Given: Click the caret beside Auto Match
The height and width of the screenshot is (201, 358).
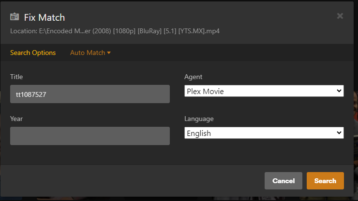Looking at the screenshot, I should click(x=109, y=53).
